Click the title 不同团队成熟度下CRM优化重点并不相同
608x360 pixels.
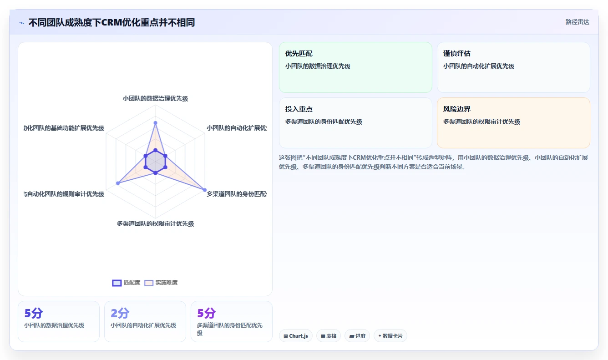[111, 22]
